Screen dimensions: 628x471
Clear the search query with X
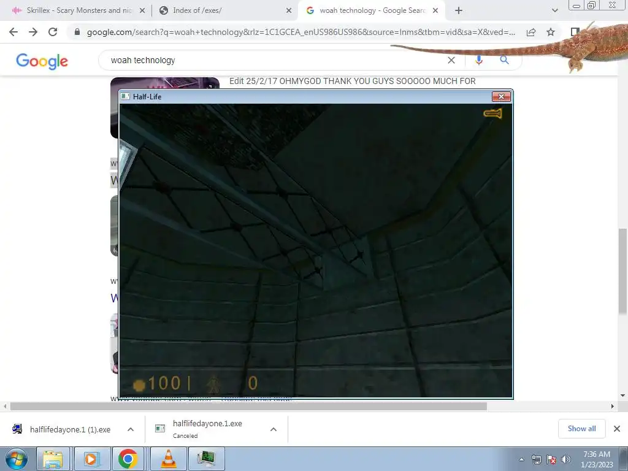point(451,60)
